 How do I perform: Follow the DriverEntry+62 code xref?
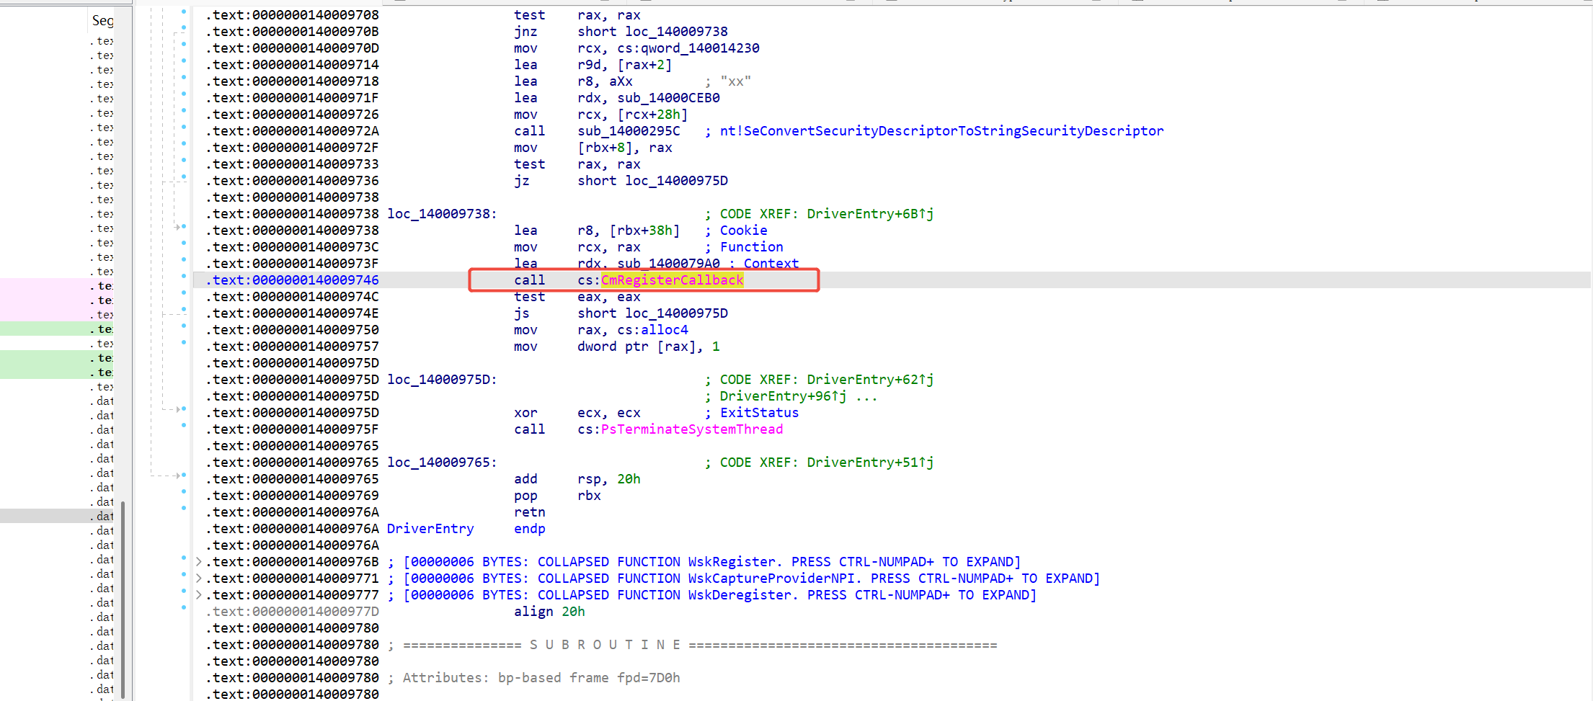pyautogui.click(x=870, y=380)
